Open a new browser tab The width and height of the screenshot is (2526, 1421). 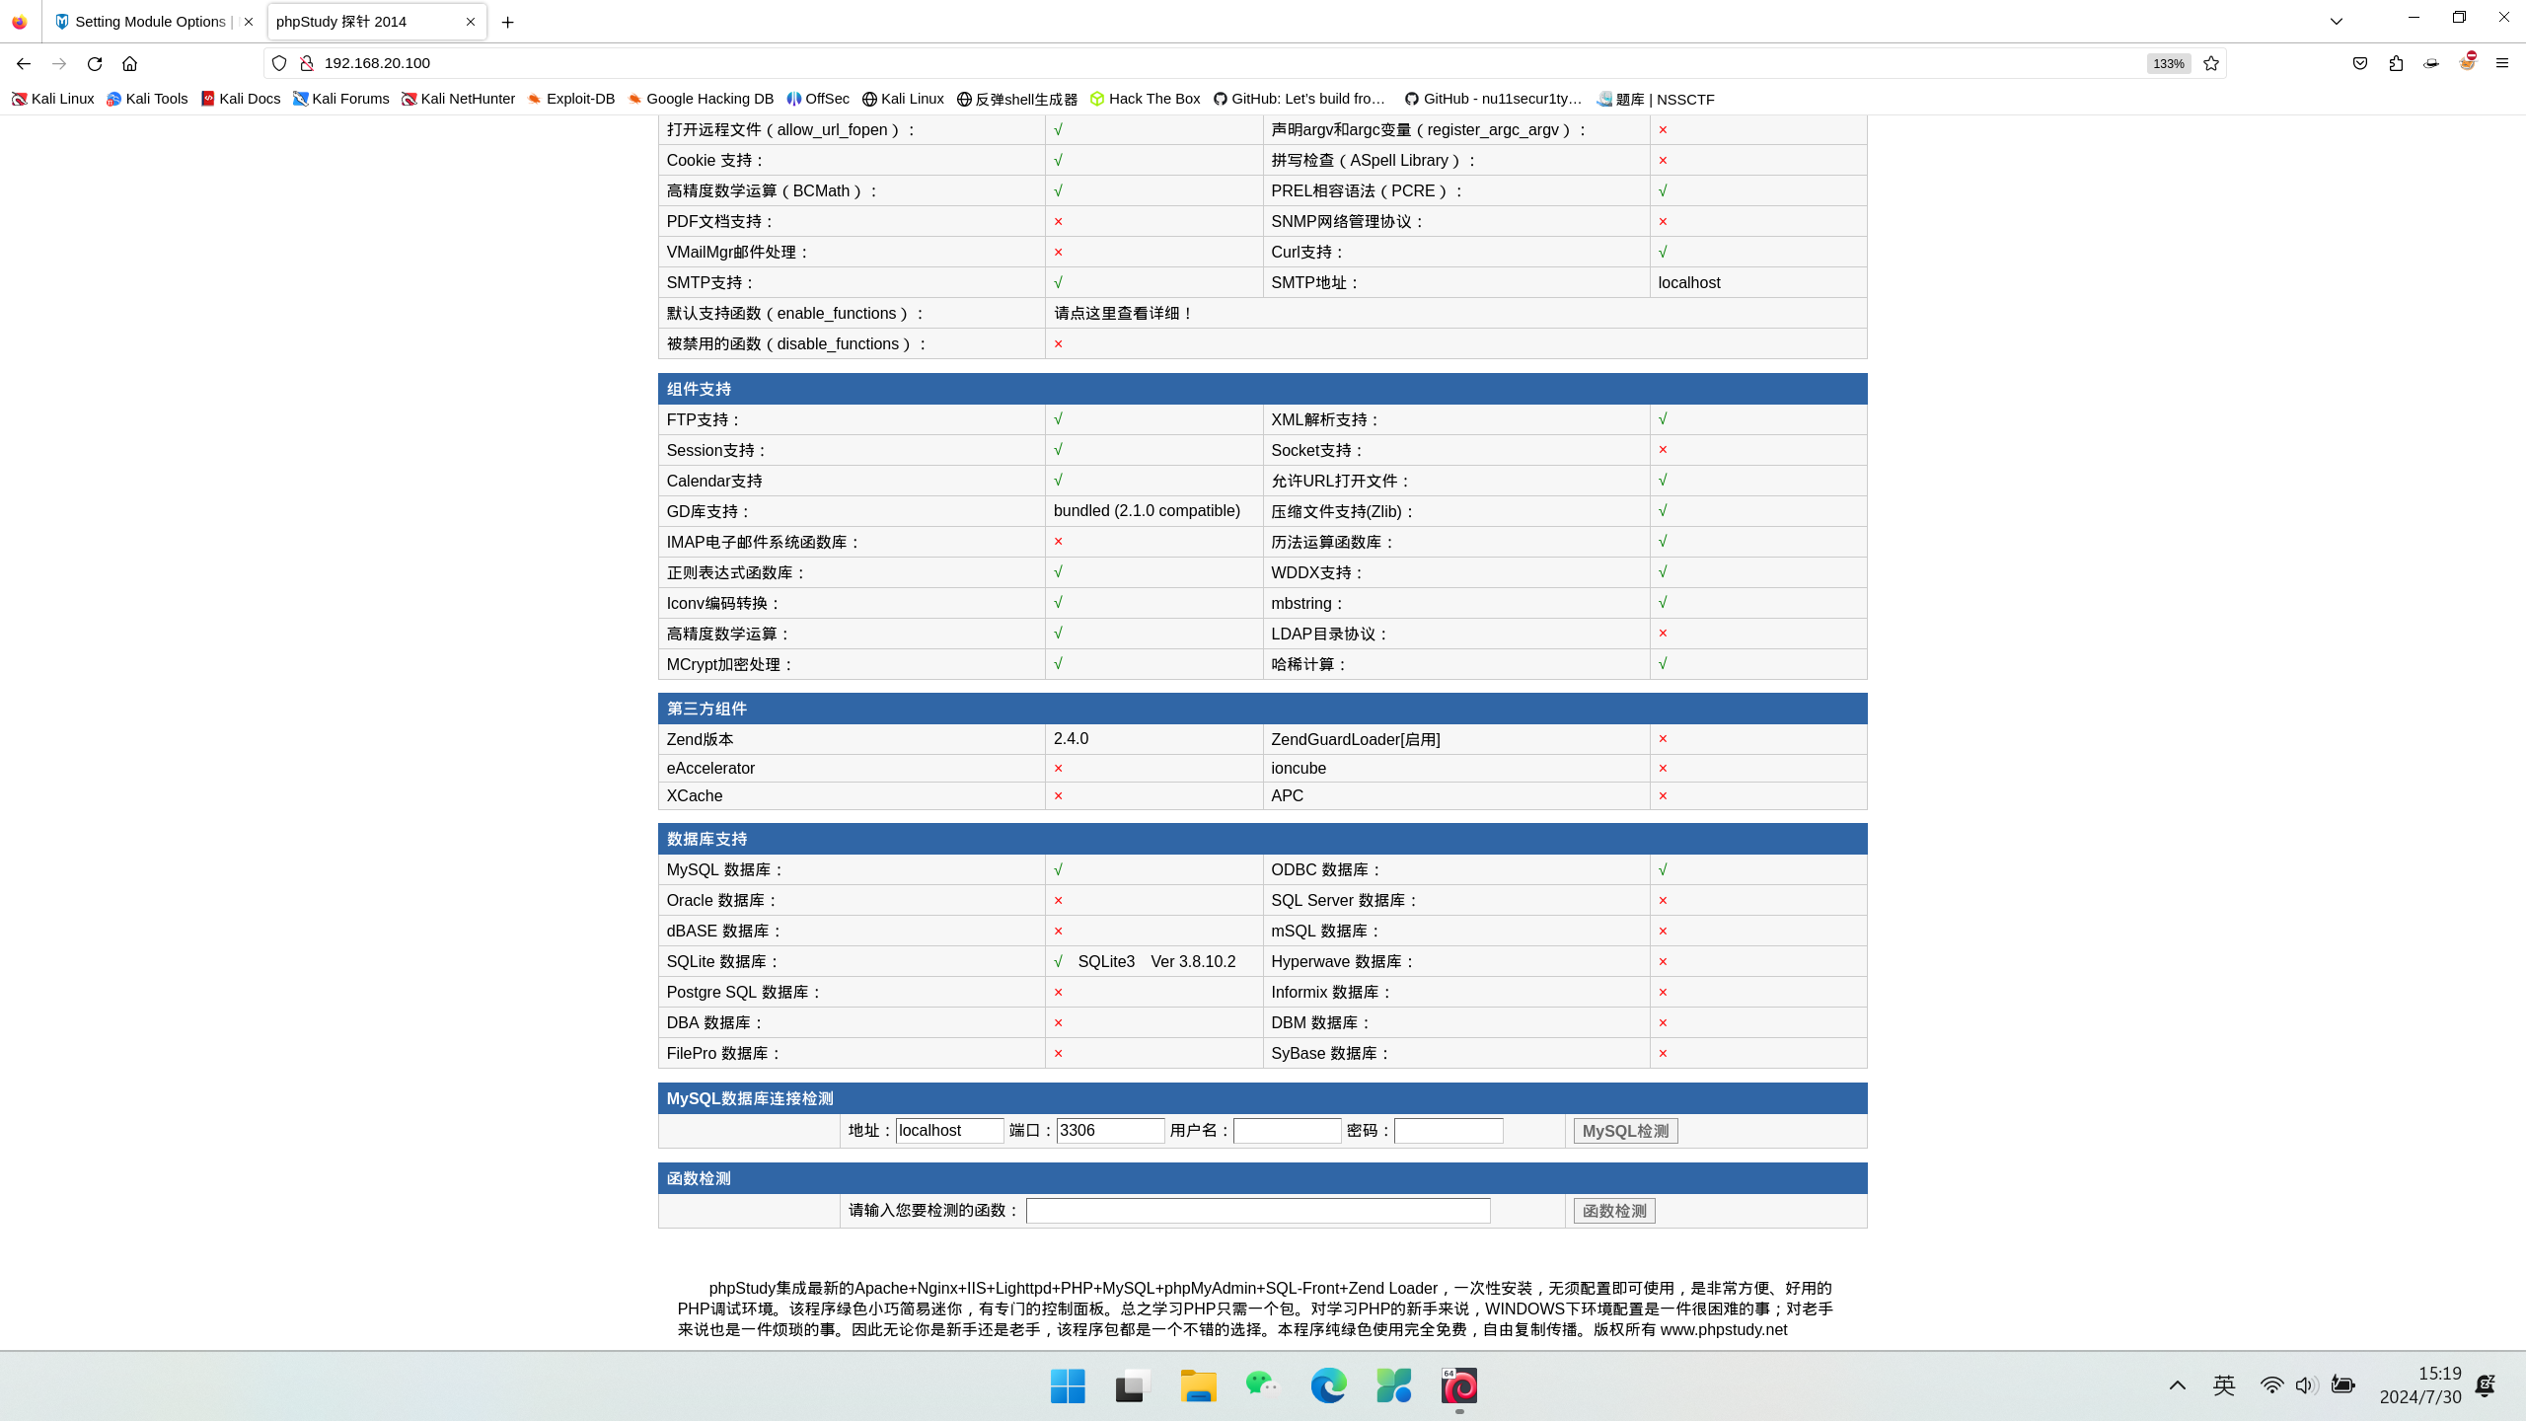(x=507, y=22)
